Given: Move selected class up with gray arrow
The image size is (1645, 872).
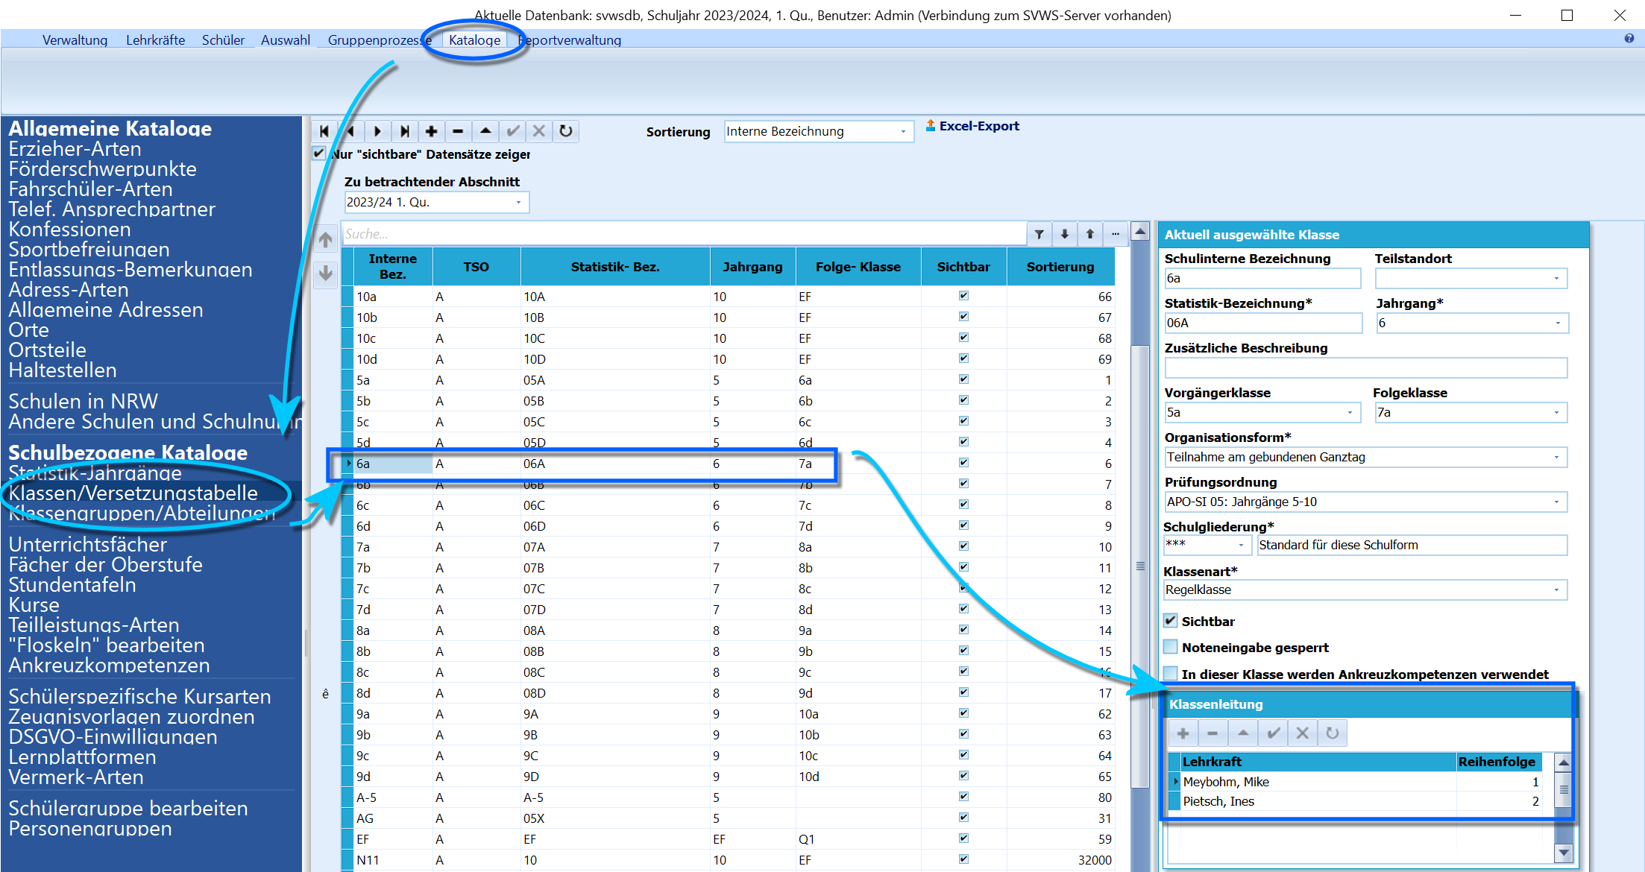Looking at the screenshot, I should [x=326, y=240].
